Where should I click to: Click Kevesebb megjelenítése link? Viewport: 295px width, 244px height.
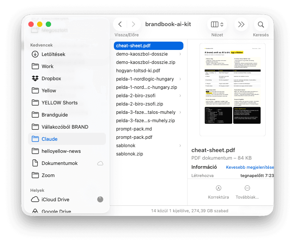tap(250, 167)
